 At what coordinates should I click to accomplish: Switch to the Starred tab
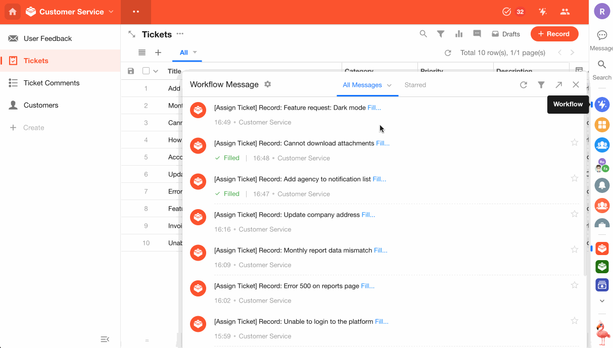point(415,85)
